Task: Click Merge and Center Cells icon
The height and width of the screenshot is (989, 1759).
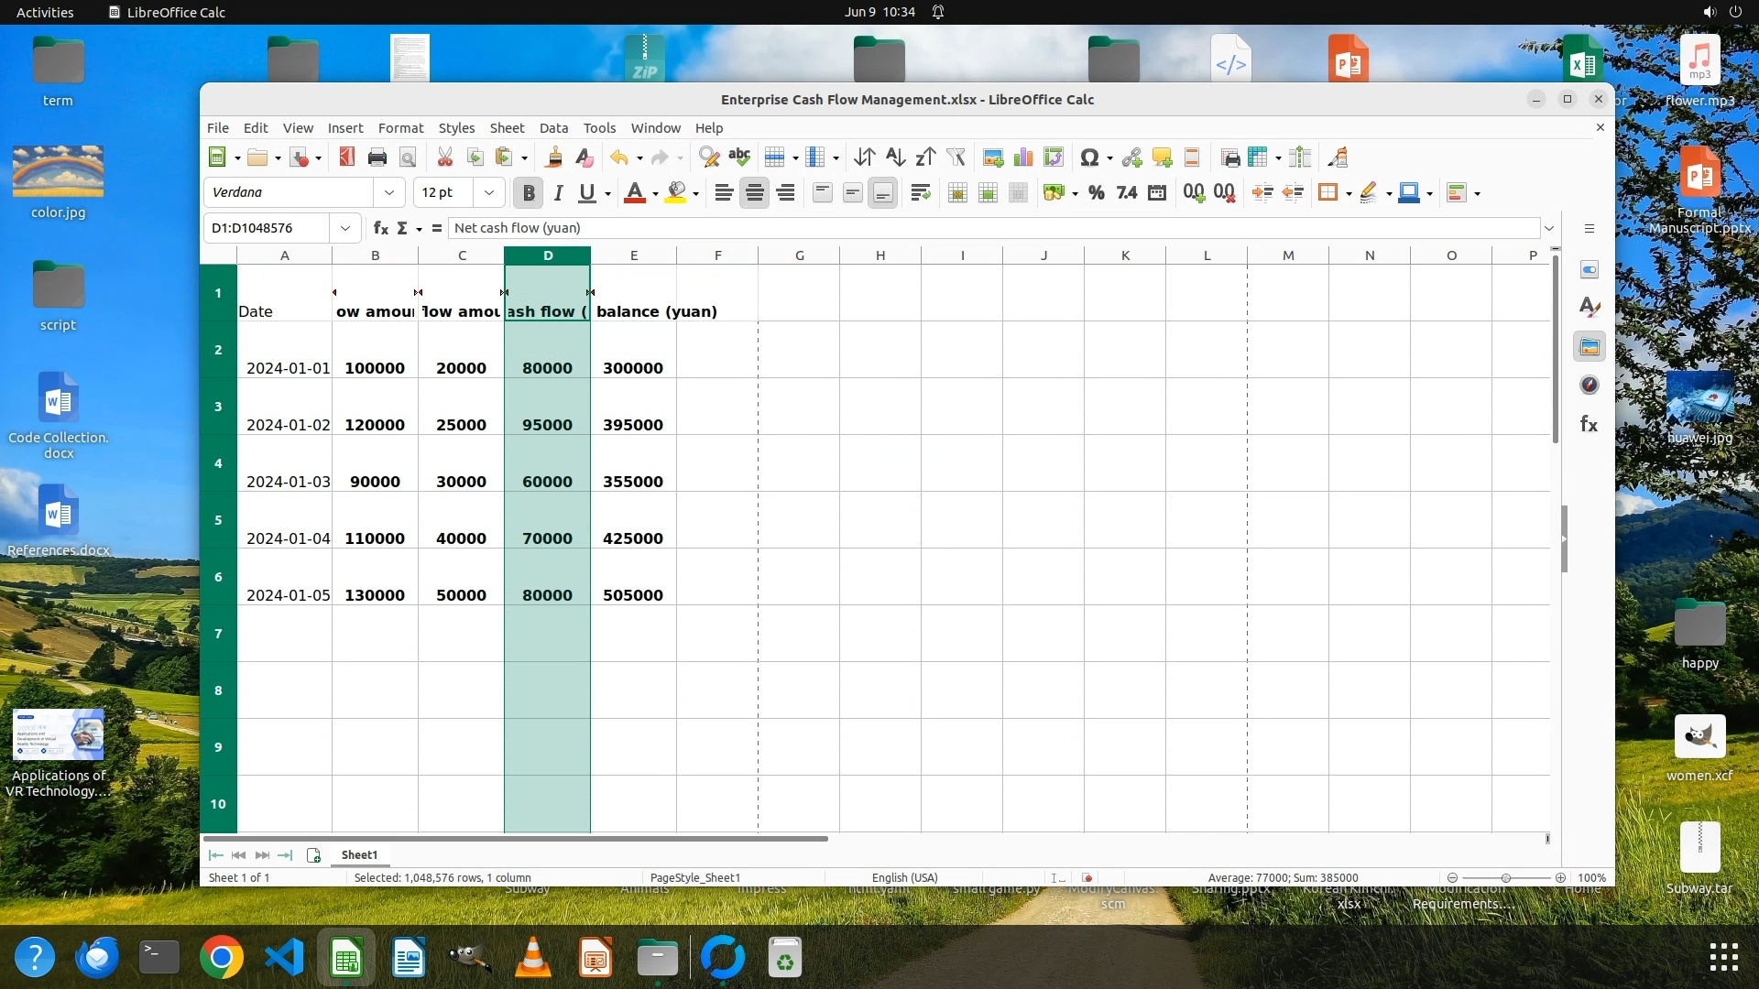Action: (957, 192)
